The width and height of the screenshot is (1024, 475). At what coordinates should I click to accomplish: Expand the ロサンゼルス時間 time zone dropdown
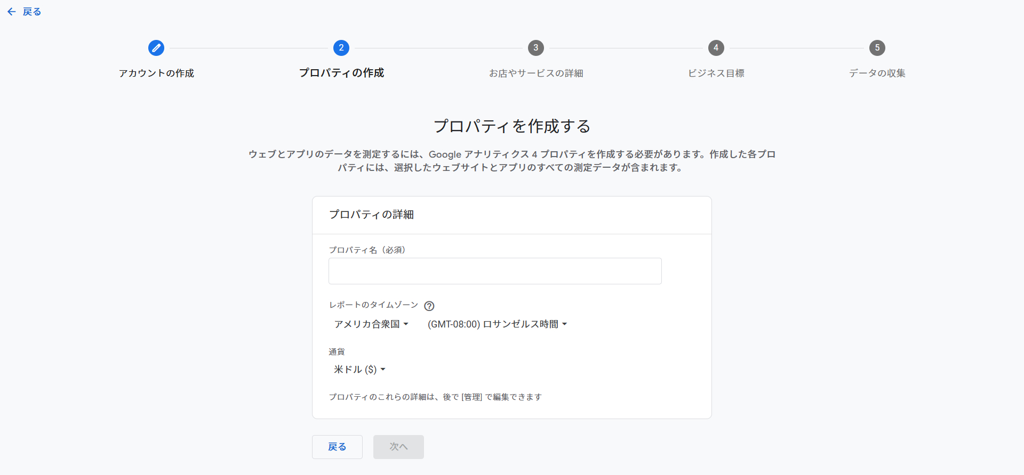click(497, 324)
